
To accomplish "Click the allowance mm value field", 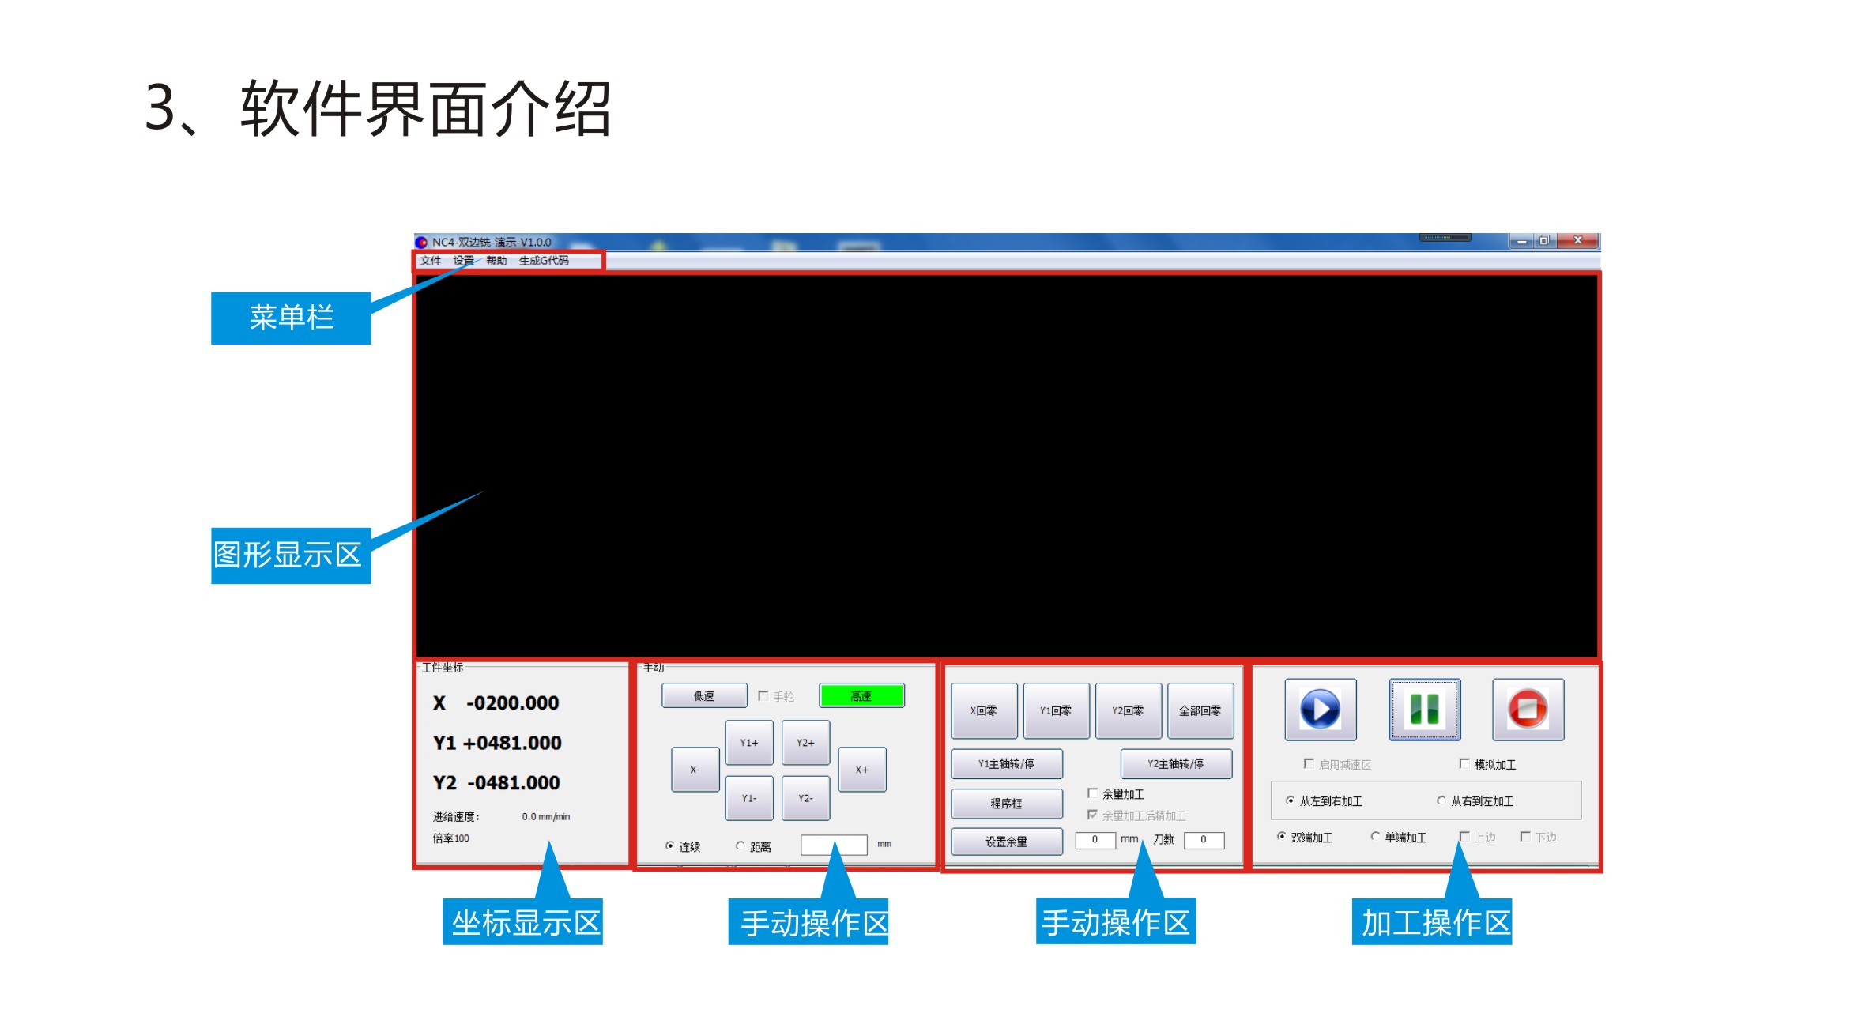I will [1095, 840].
